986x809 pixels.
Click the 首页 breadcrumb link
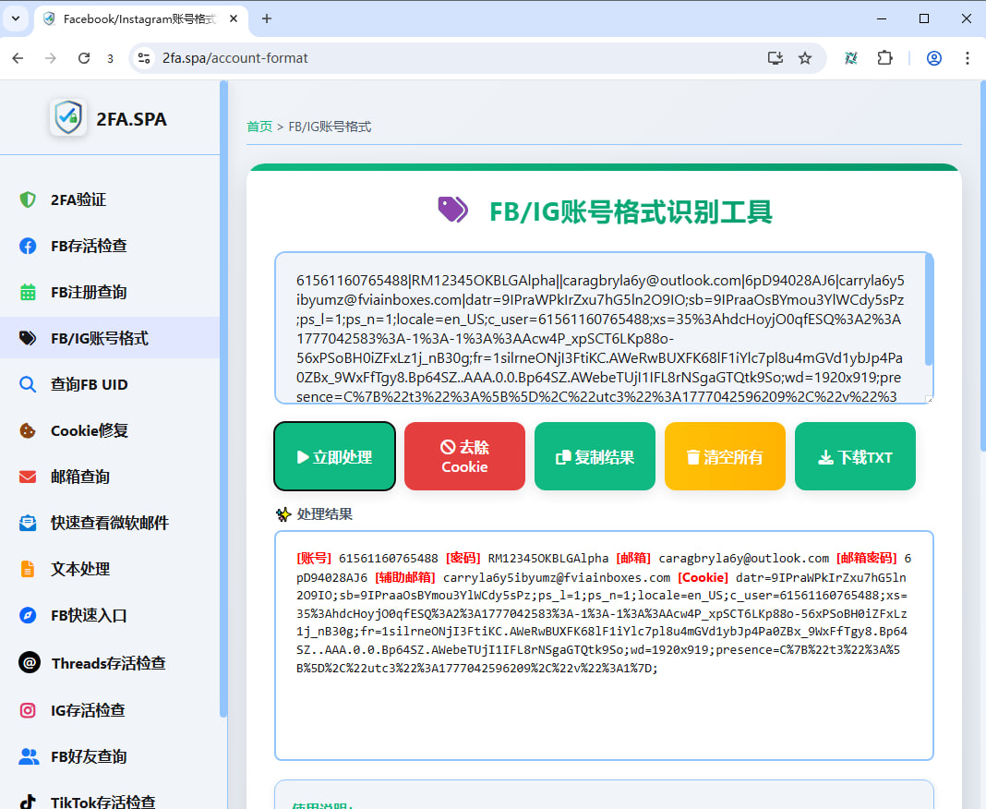coord(259,127)
